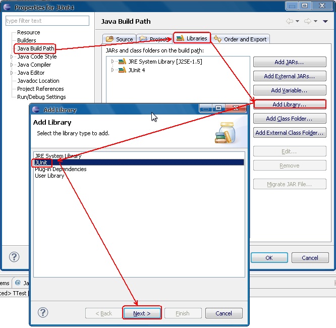The height and width of the screenshot is (328, 336).
Task: Click the JRE System Library icon in build path
Action: tap(122, 62)
